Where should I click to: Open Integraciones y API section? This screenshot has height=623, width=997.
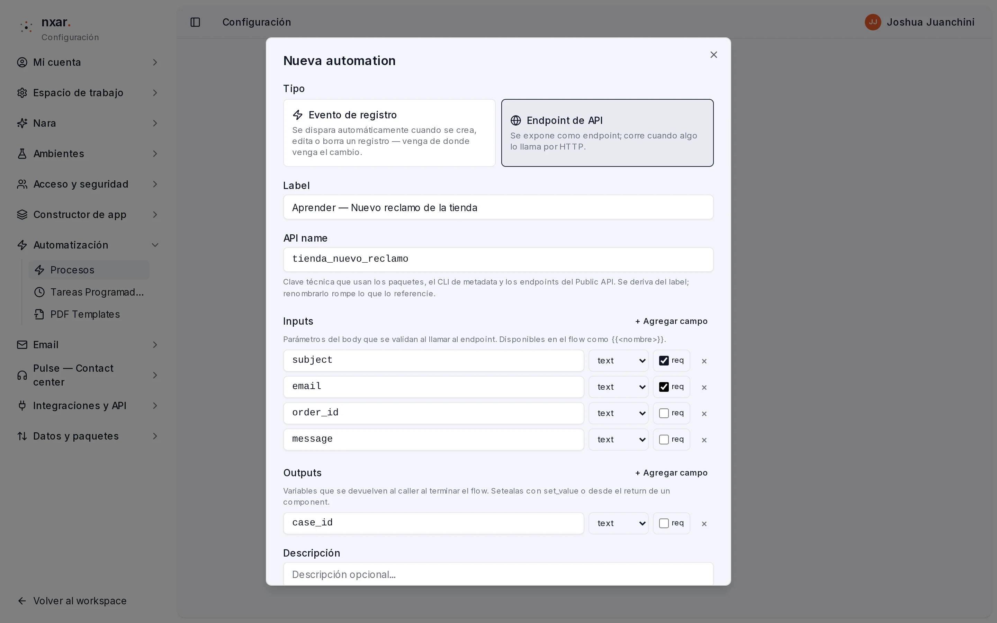(88, 406)
